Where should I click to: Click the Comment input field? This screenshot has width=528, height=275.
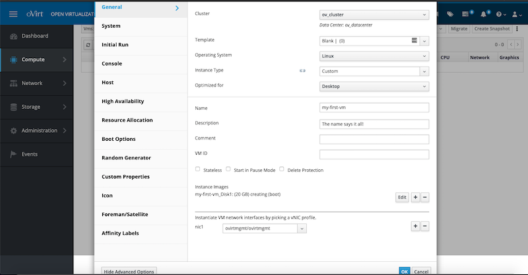pyautogui.click(x=374, y=139)
